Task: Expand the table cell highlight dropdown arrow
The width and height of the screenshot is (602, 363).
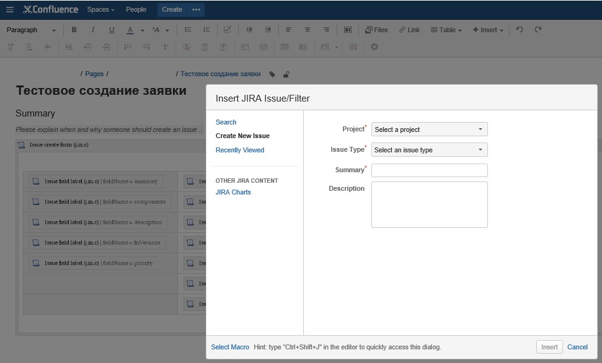Action: pyautogui.click(x=336, y=48)
